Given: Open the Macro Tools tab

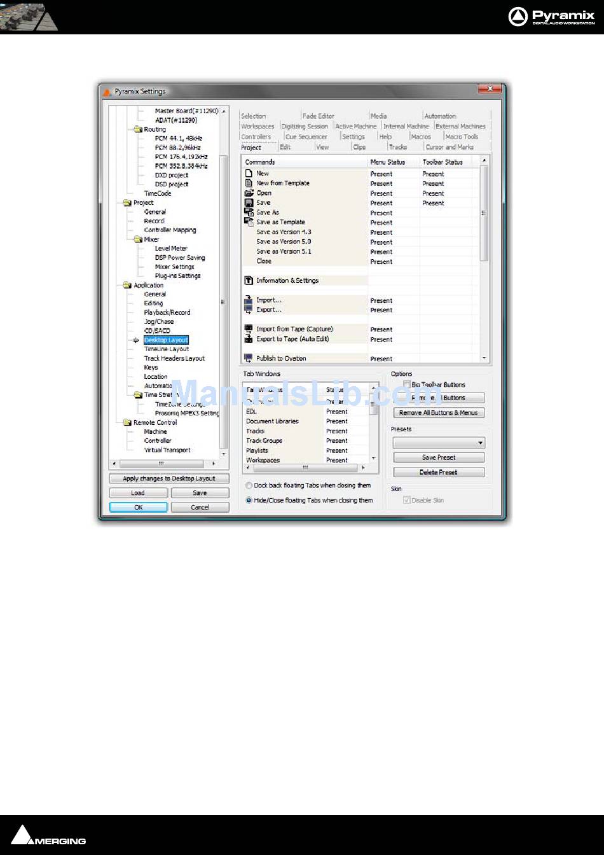Looking at the screenshot, I should [x=462, y=137].
